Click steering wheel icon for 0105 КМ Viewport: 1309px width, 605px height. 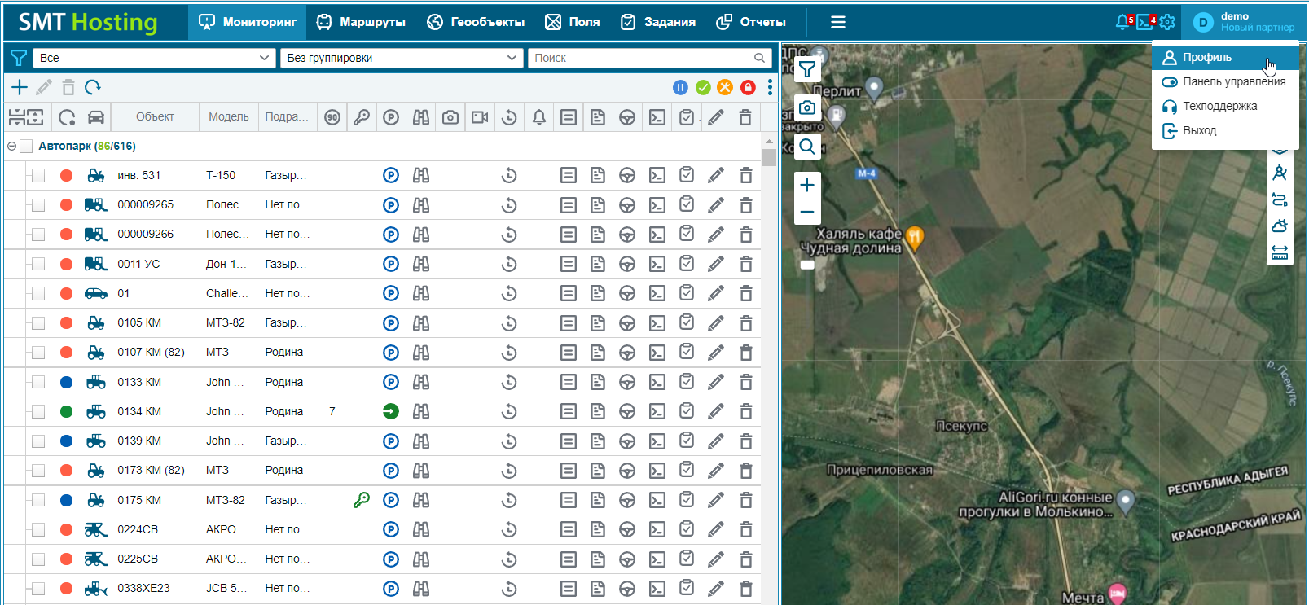(x=627, y=323)
